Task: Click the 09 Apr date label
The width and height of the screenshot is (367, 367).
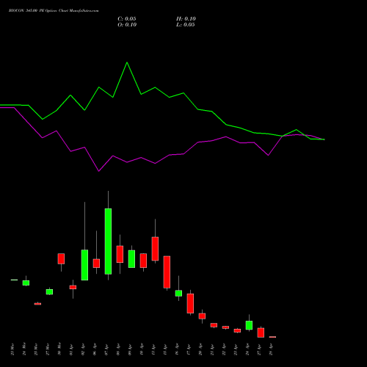Action: (x=130, y=349)
